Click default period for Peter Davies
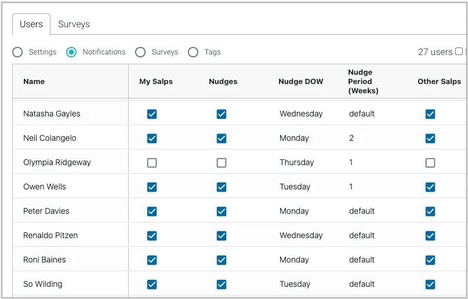468x299 pixels. pyautogui.click(x=362, y=211)
